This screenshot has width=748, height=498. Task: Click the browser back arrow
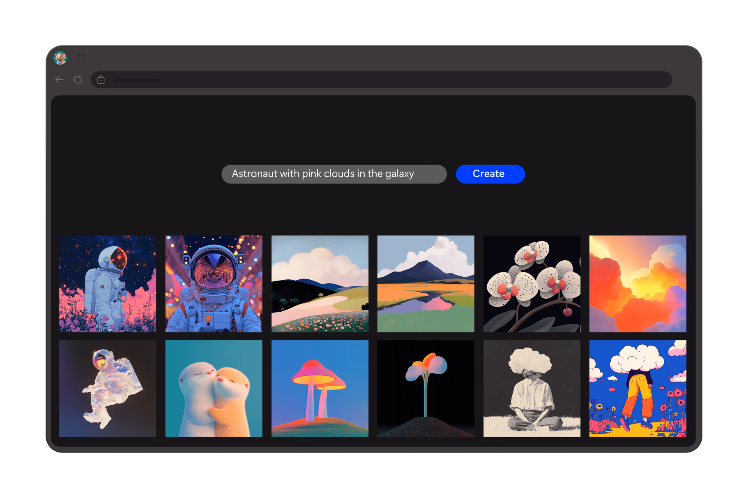tap(59, 80)
